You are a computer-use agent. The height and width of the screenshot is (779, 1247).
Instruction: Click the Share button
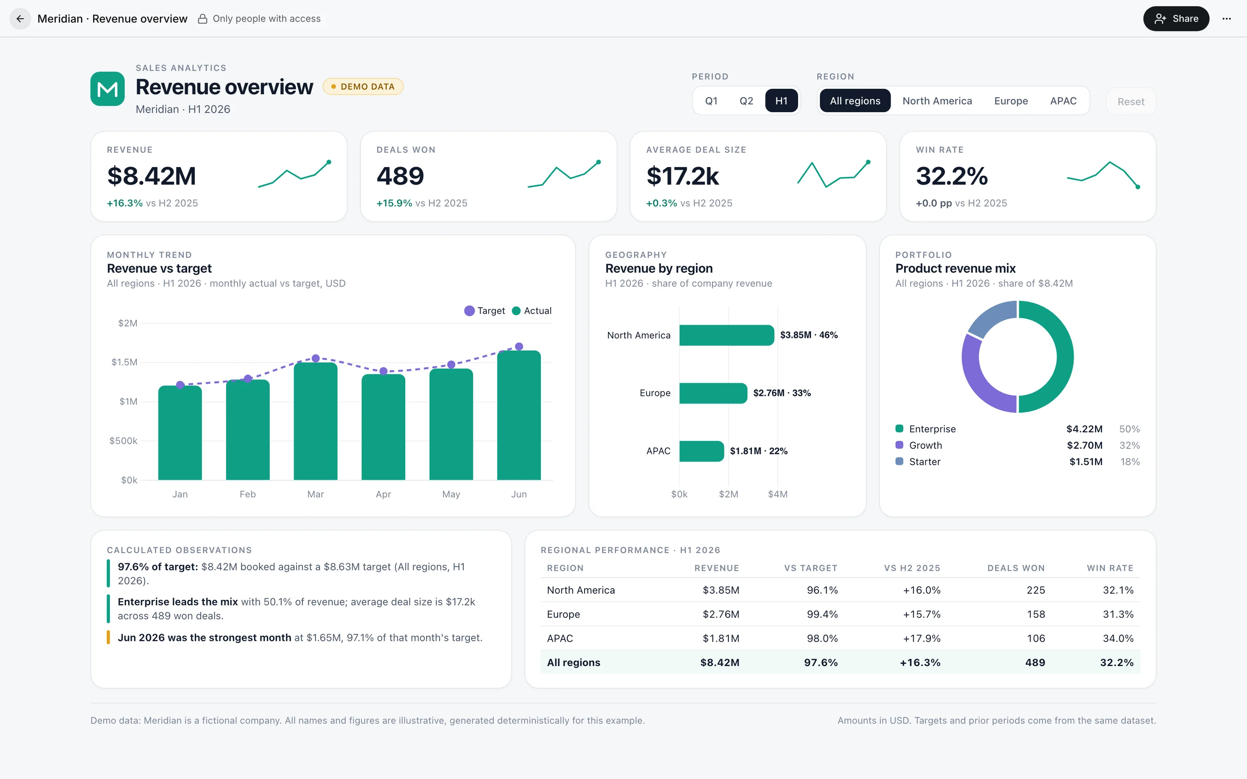[x=1176, y=19]
